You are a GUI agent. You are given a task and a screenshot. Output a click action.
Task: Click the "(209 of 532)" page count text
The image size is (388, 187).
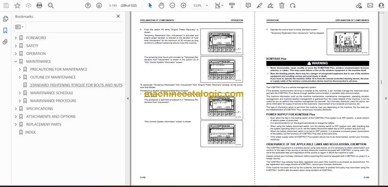128,6
